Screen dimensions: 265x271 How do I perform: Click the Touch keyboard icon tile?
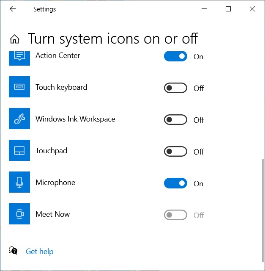[19, 87]
